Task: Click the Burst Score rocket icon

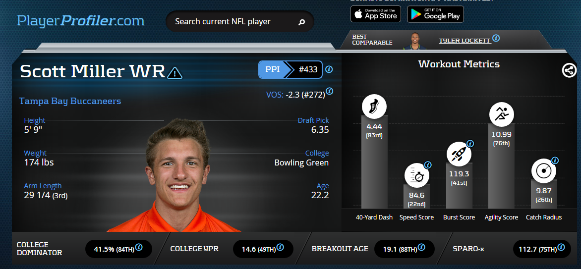Action: tap(459, 154)
